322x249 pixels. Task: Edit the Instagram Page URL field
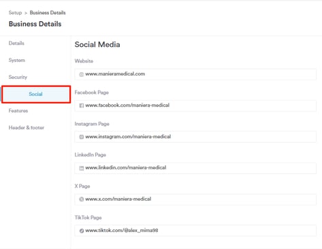click(195, 137)
